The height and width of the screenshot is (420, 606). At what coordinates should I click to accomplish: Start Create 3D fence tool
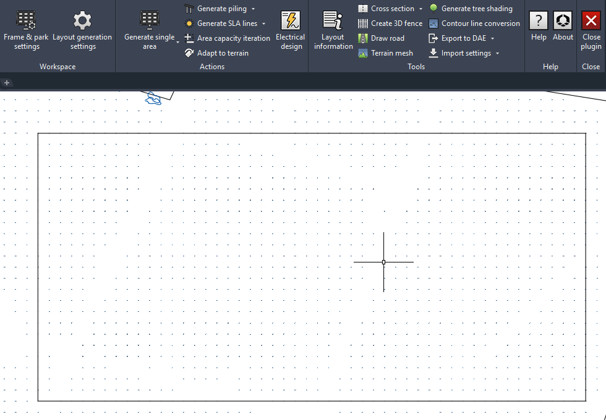point(390,23)
